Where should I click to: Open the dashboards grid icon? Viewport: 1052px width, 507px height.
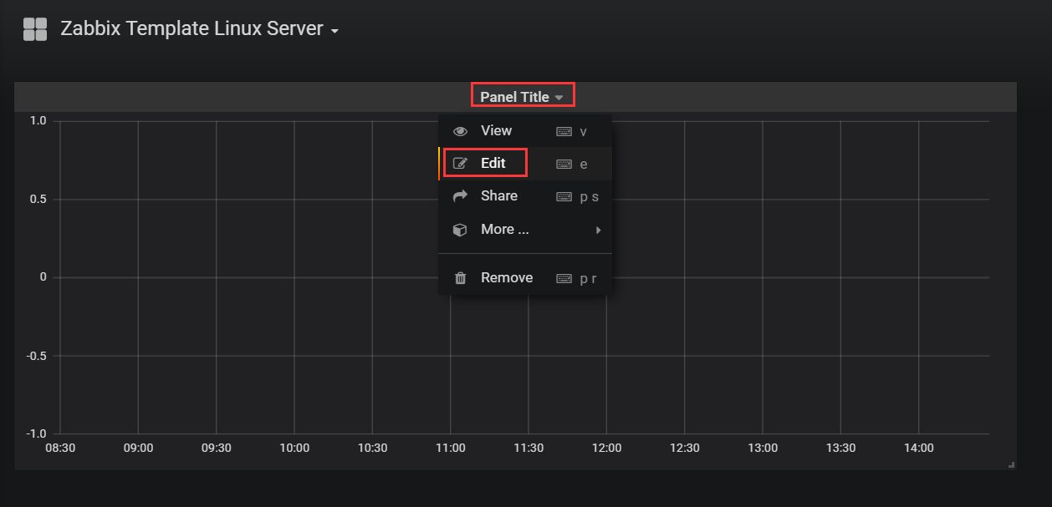point(35,29)
